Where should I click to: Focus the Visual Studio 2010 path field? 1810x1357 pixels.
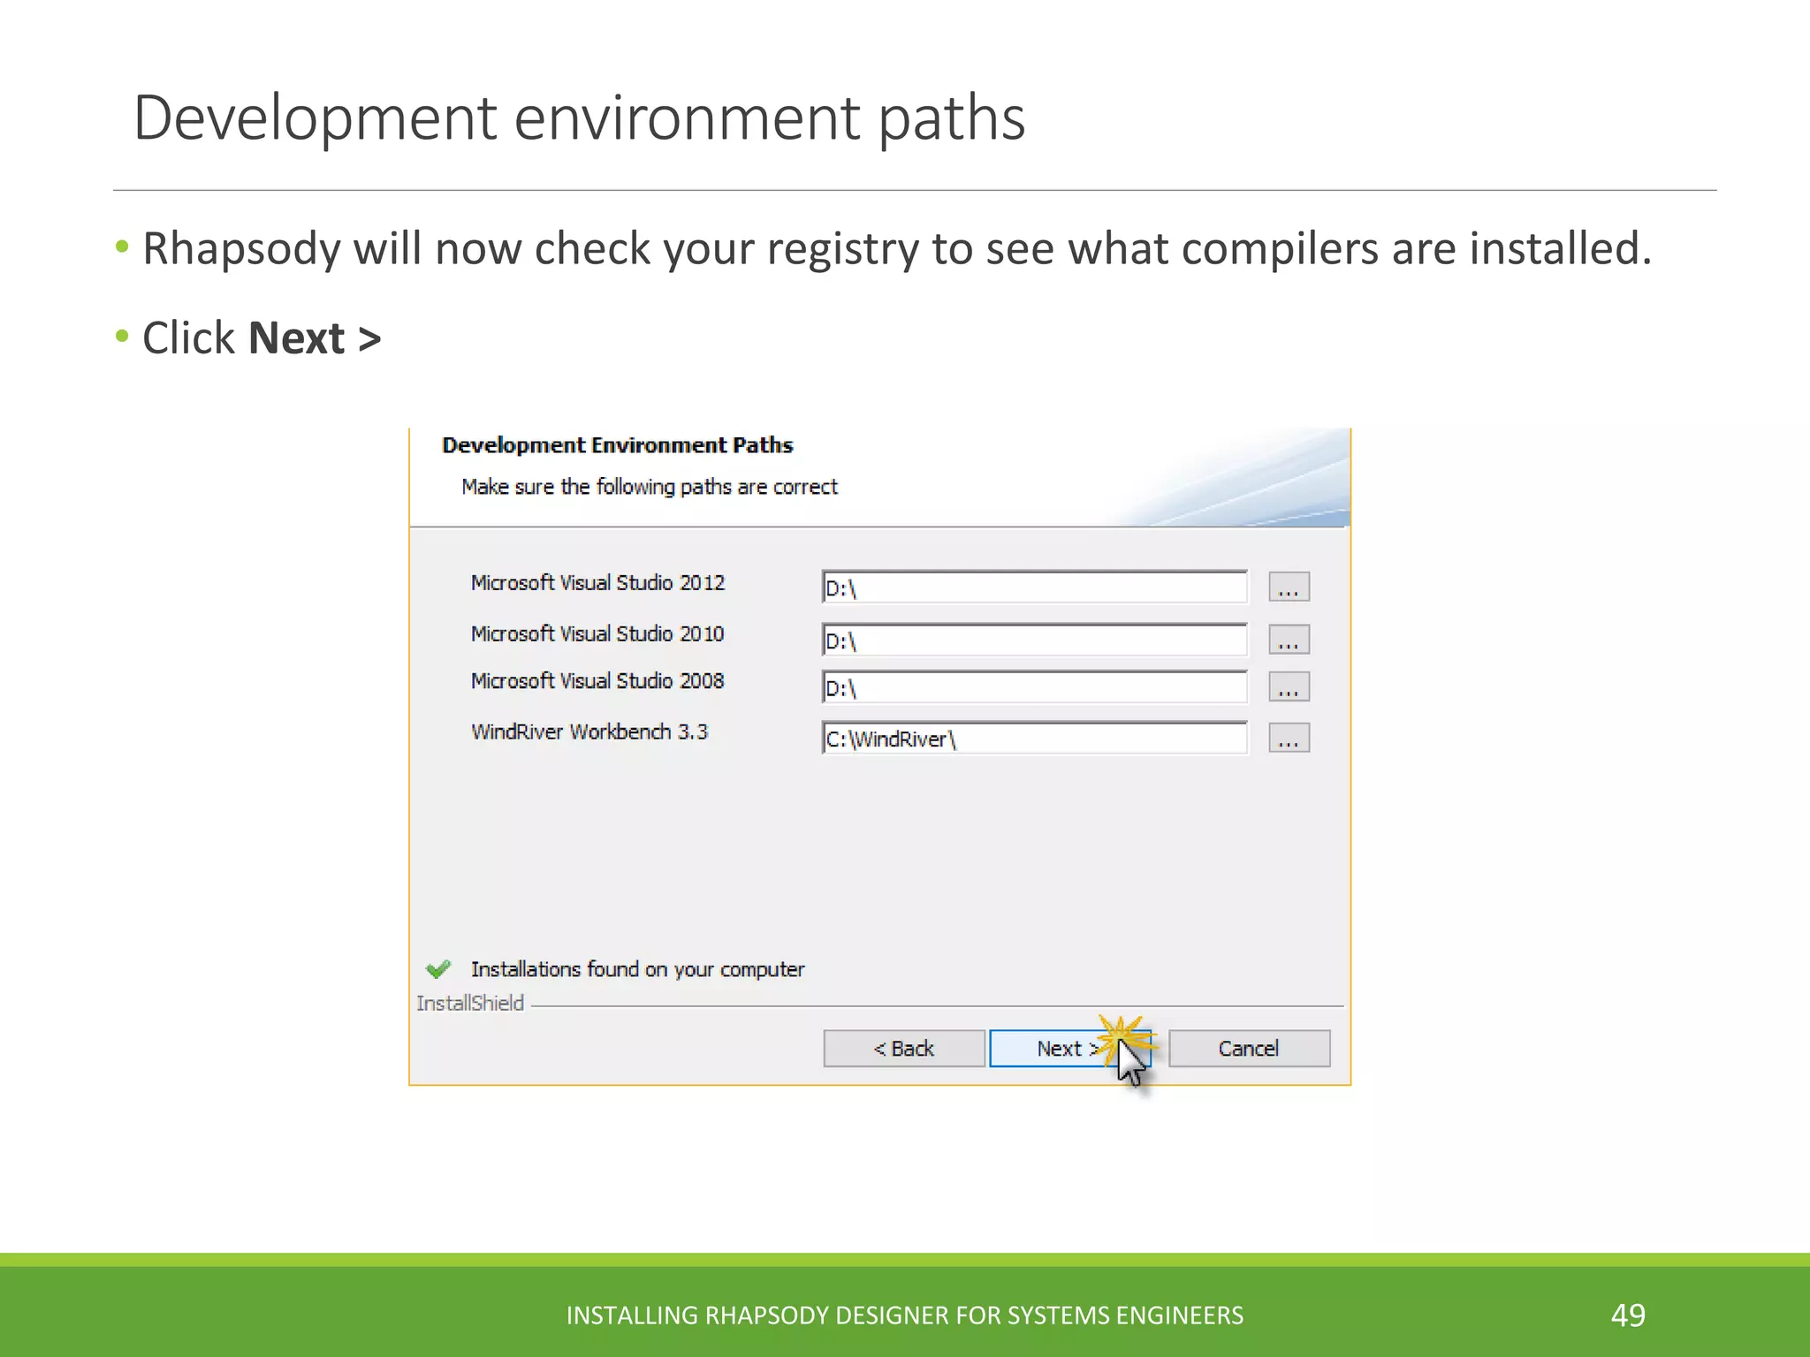click(1034, 640)
